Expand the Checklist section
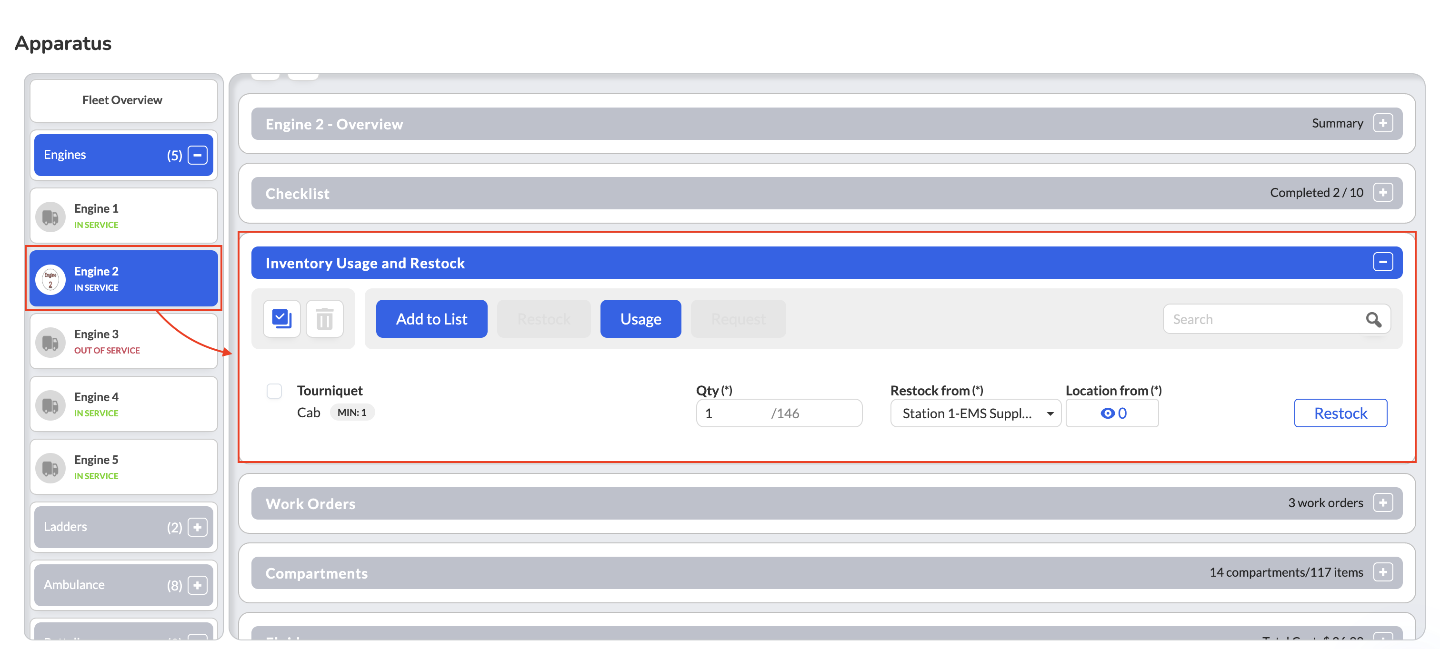 [x=1383, y=193]
